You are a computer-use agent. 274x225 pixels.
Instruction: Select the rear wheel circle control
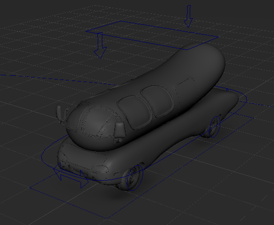point(215,127)
